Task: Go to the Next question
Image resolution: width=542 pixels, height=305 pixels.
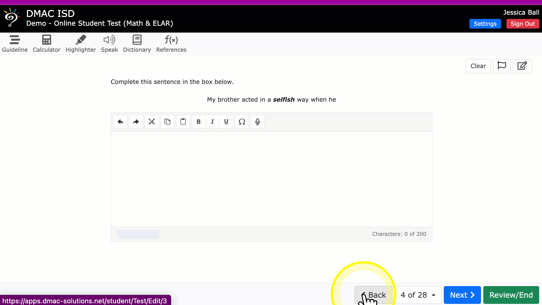Action: pyautogui.click(x=462, y=295)
